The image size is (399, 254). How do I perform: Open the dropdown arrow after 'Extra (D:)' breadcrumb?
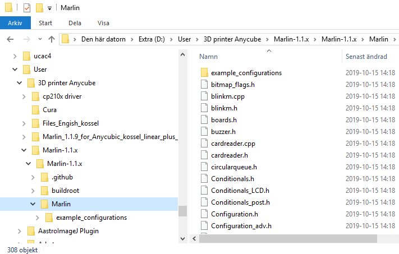172,39
